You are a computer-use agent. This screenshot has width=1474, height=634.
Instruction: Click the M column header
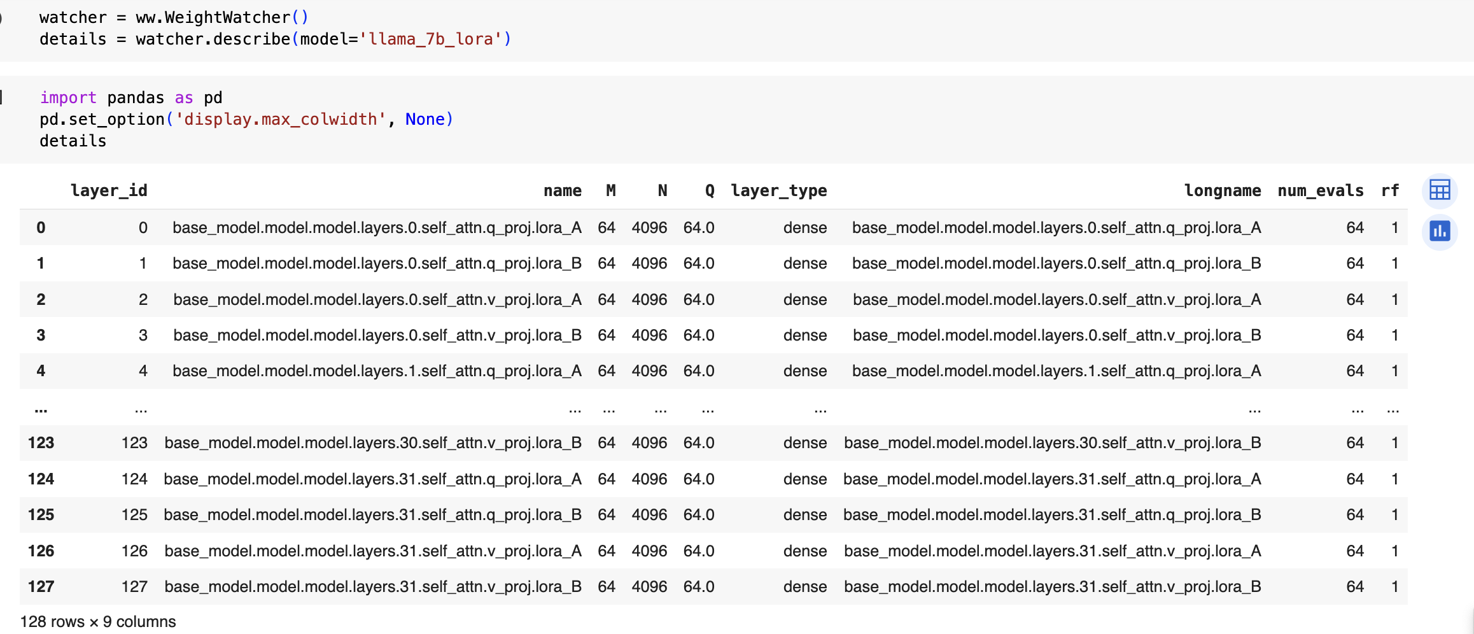610,191
